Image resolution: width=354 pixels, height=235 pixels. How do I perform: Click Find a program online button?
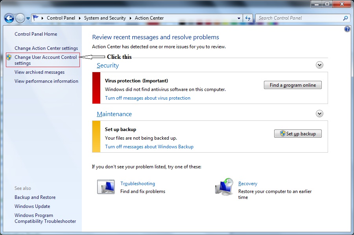pos(293,85)
